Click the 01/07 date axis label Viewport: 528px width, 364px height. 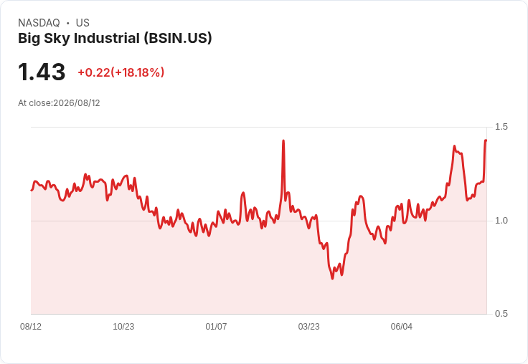coord(216,326)
